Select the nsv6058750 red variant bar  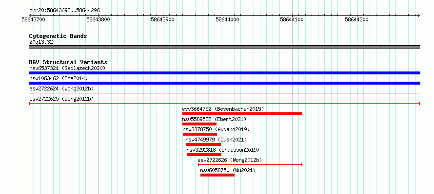pyautogui.click(x=217, y=175)
